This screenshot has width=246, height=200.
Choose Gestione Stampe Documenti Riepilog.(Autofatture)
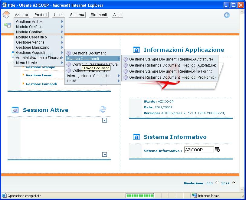[170, 59]
